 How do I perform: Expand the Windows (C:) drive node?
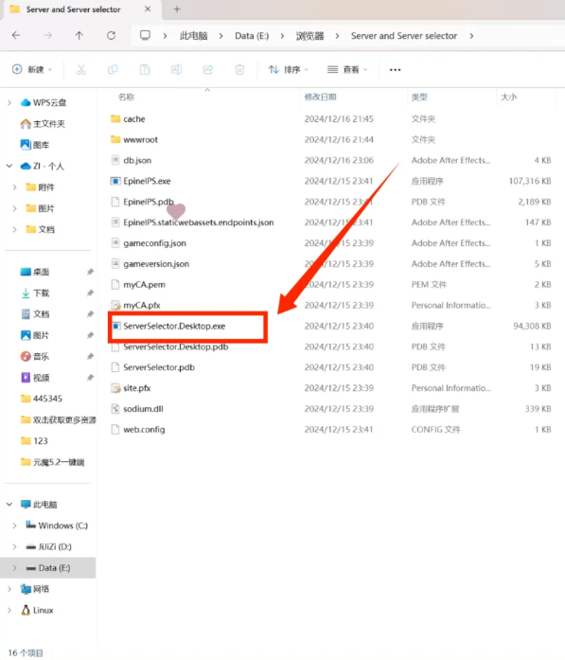(x=15, y=526)
